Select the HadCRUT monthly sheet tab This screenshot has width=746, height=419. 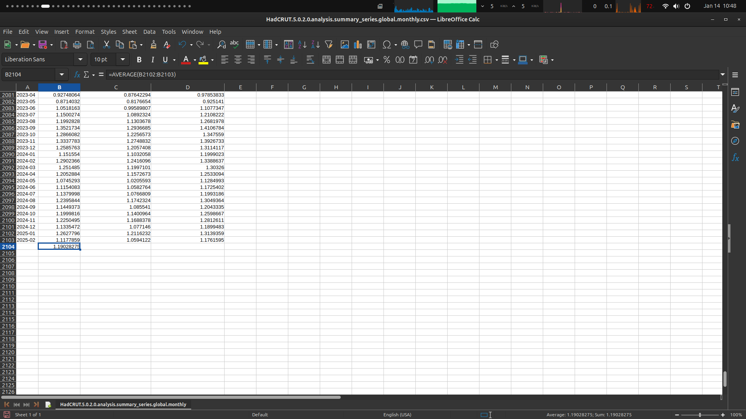[x=123, y=404]
